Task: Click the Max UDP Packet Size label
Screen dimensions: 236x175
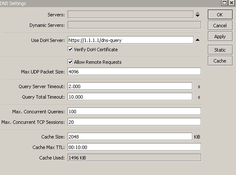Action: [43, 72]
